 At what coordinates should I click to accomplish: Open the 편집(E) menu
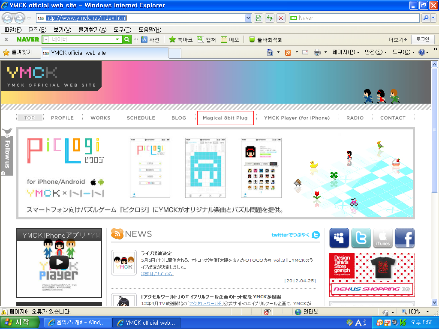click(38, 30)
